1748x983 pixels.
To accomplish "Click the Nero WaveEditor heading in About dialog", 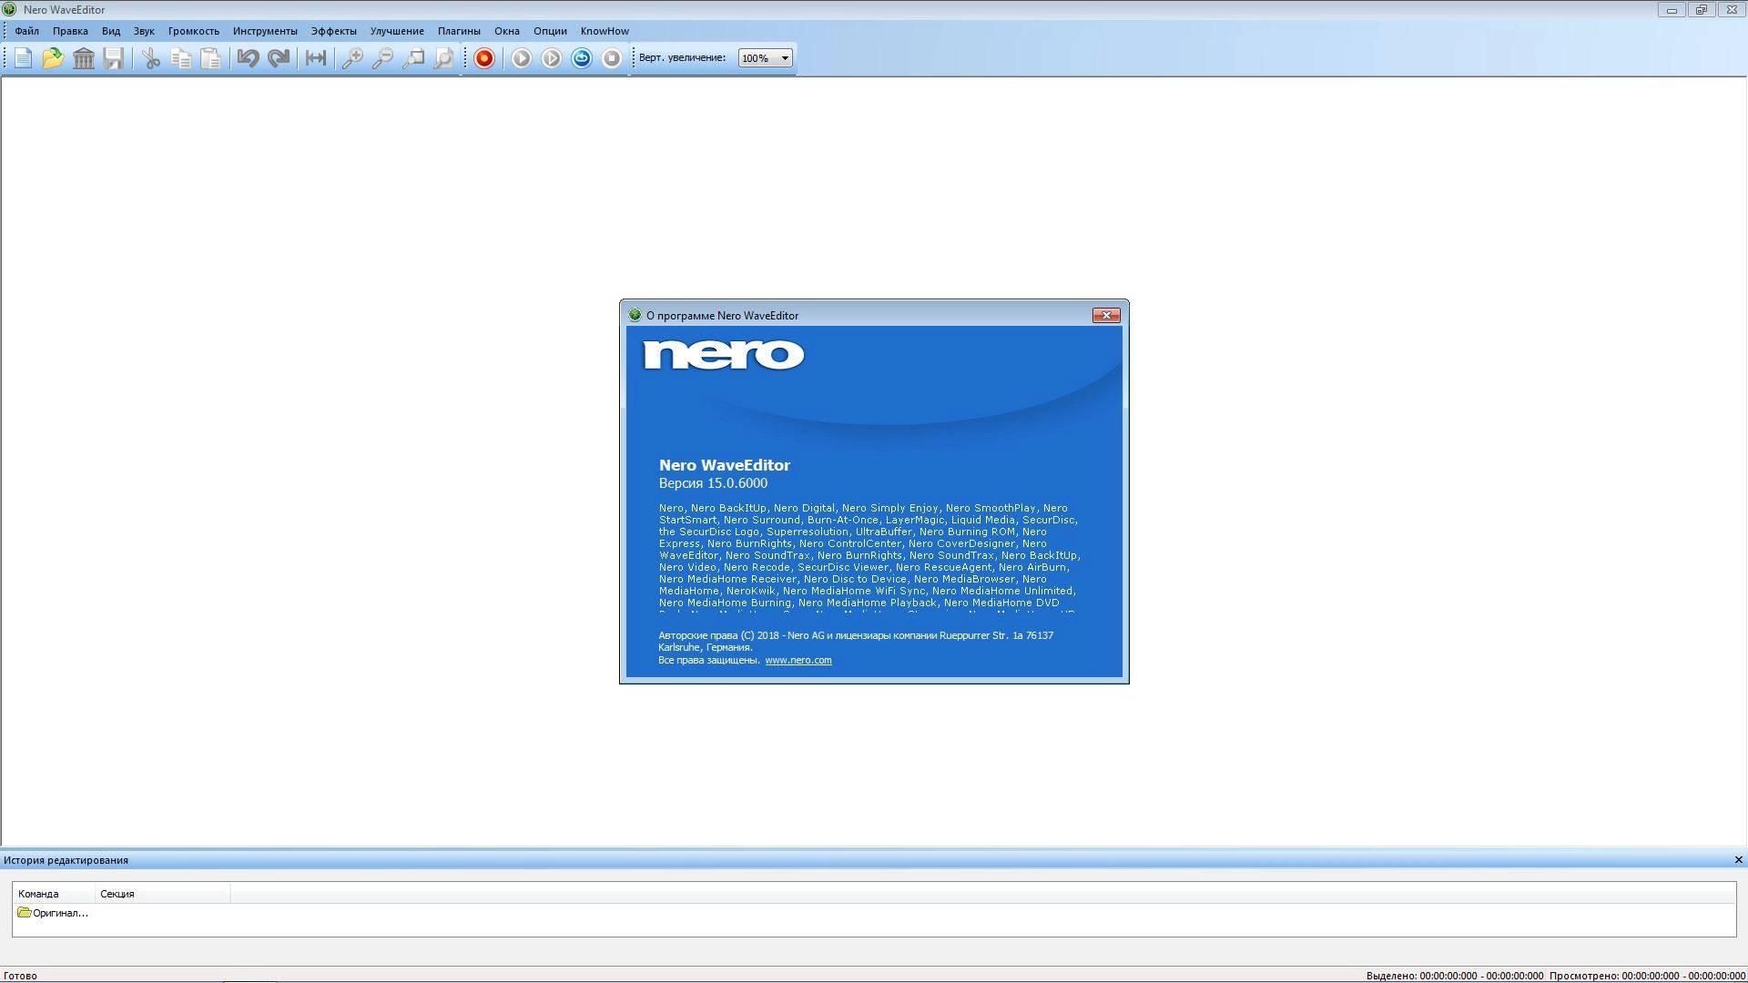I will click(x=725, y=465).
